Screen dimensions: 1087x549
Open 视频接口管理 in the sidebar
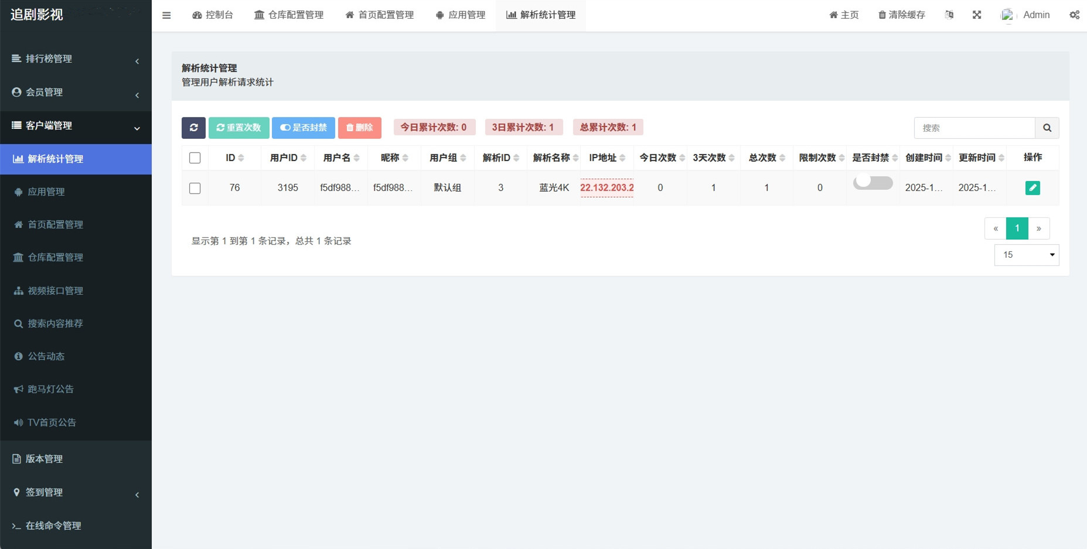coord(55,291)
